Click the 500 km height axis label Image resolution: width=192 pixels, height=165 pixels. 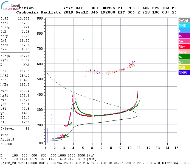(x=40, y=79)
